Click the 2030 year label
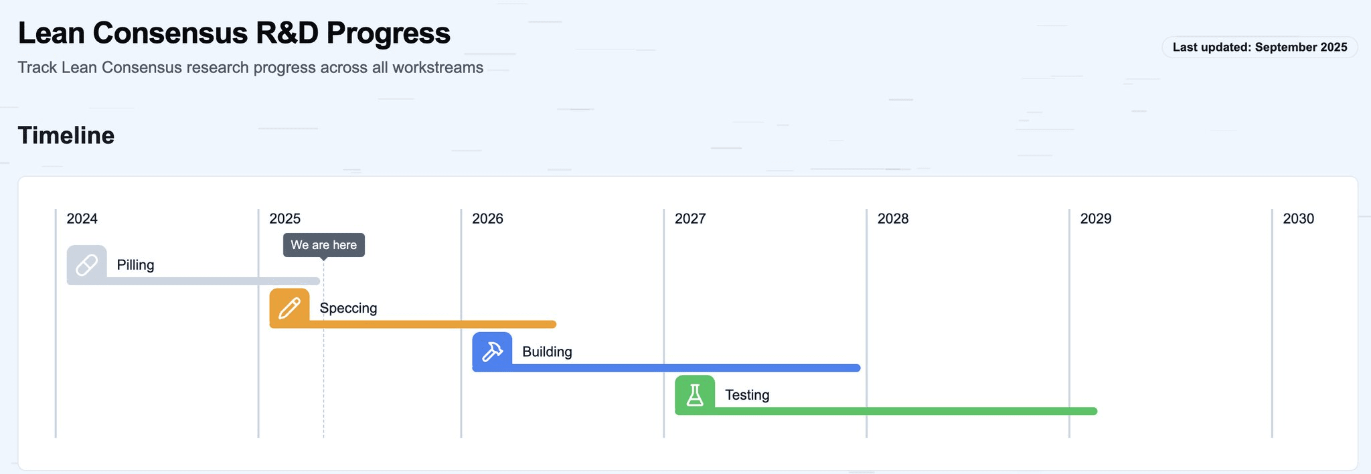The height and width of the screenshot is (474, 1371). pyautogui.click(x=1298, y=219)
